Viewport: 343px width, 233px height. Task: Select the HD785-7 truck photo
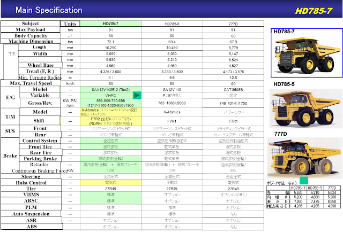307,53
